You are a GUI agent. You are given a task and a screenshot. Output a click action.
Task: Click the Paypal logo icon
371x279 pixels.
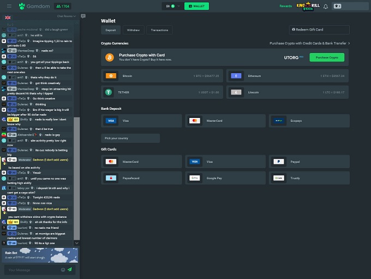point(279,162)
